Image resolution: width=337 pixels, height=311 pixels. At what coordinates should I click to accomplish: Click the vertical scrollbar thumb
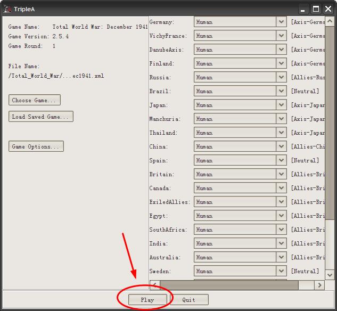330,122
